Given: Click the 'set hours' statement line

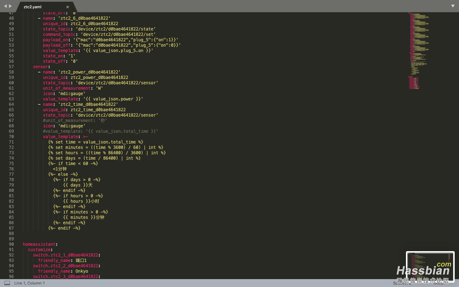Looking at the screenshot, I should point(107,153).
